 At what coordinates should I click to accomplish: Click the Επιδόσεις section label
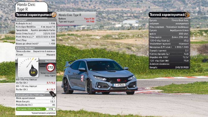point(50,61)
